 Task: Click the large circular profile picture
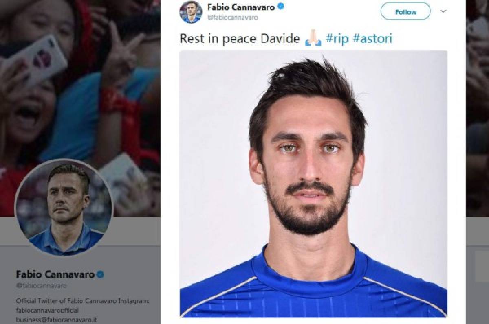pyautogui.click(x=64, y=206)
